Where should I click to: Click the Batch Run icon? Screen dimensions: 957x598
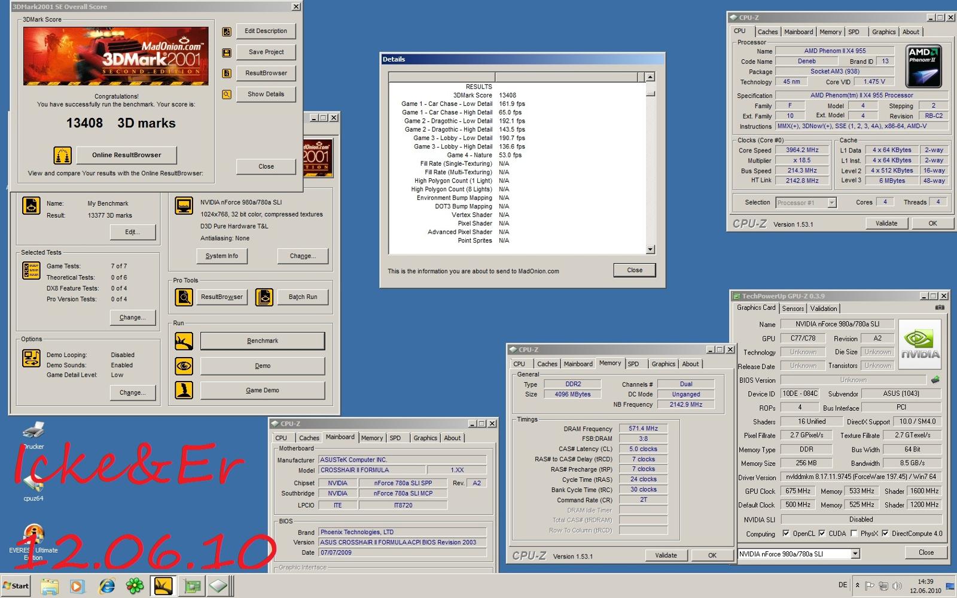coord(264,297)
